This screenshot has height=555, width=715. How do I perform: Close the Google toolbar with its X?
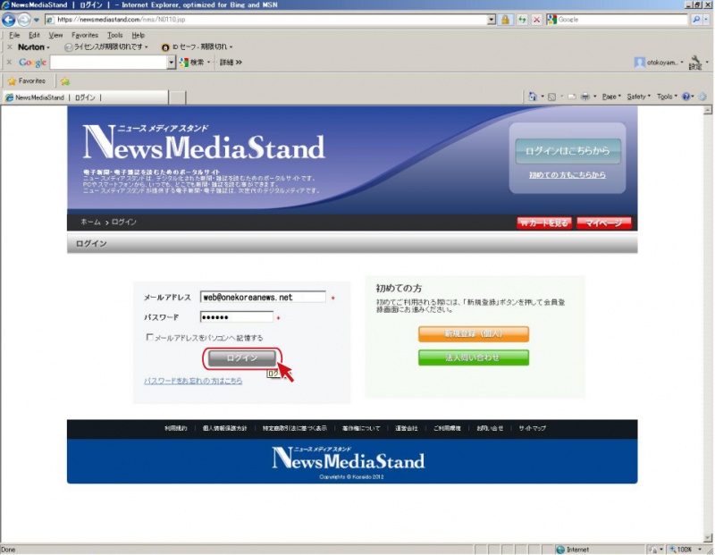10,62
